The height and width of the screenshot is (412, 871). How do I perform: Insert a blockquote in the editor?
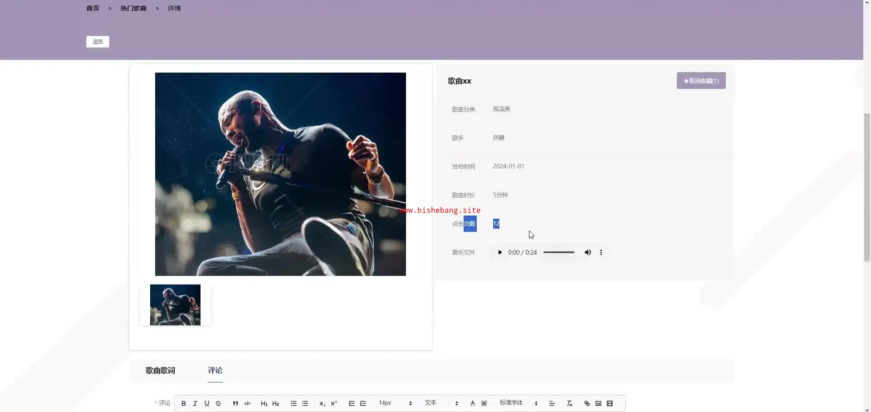tap(235, 403)
